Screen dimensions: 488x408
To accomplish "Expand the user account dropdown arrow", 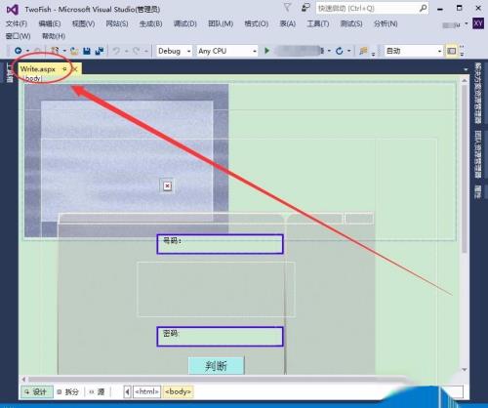I will 467,23.
